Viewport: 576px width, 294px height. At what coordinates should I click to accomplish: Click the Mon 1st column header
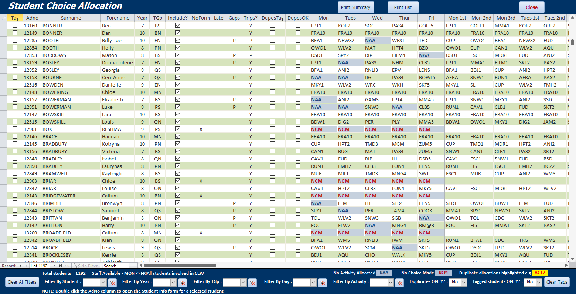tap(457, 18)
